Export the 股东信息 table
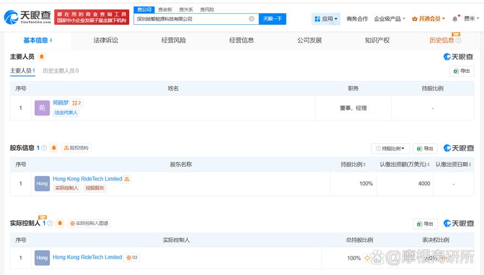 [x=425, y=148]
